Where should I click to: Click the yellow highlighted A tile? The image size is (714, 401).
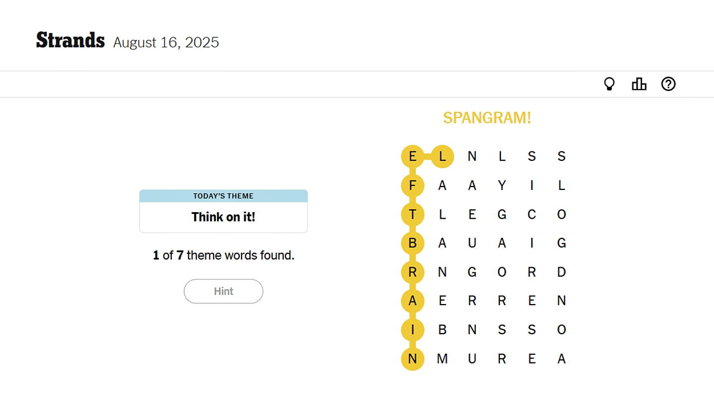point(413,301)
